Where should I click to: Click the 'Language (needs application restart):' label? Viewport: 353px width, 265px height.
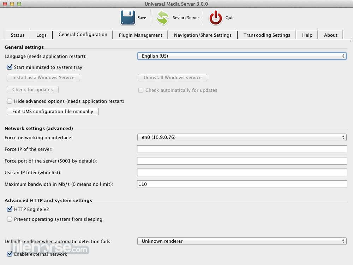(46, 56)
